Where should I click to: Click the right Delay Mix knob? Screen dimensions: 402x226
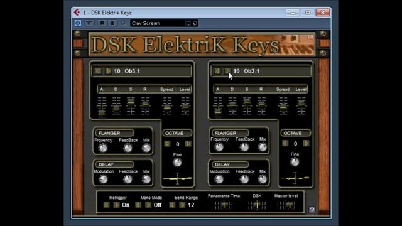[263, 179]
